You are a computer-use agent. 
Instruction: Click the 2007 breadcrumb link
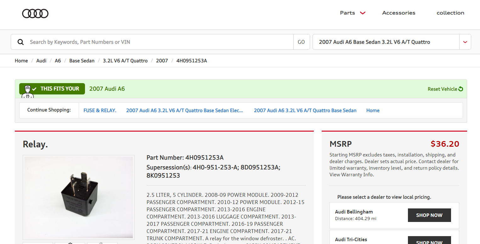pos(162,60)
